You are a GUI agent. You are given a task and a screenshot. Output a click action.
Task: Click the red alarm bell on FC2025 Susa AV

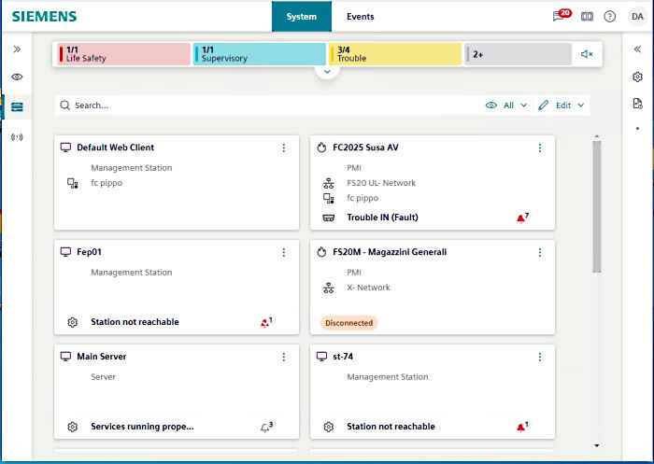click(521, 218)
